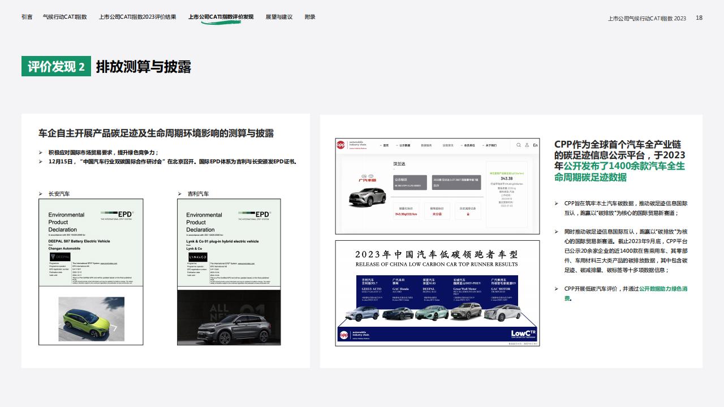
Task: Select the 上市公司CATI指数评价发现 active tab
Action: (221, 17)
